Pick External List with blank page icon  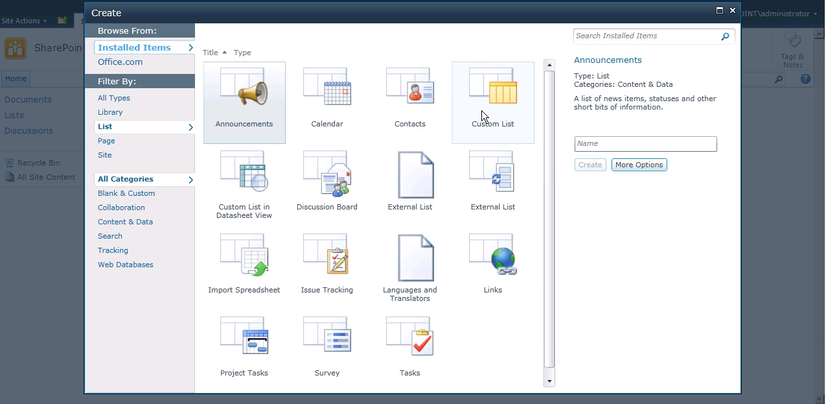[x=410, y=185]
